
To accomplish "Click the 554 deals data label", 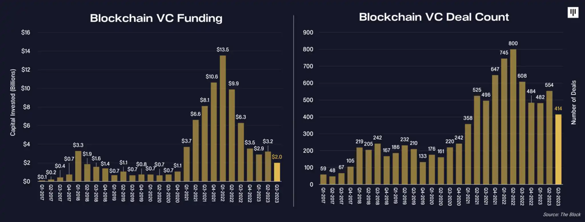I will pos(549,85).
